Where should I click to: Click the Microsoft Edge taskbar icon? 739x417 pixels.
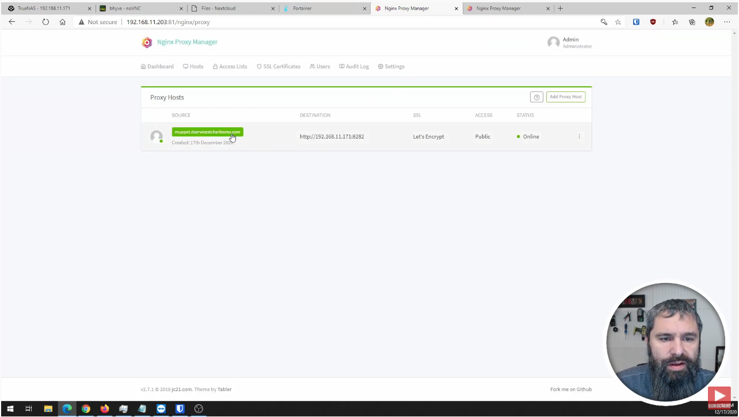point(67,409)
